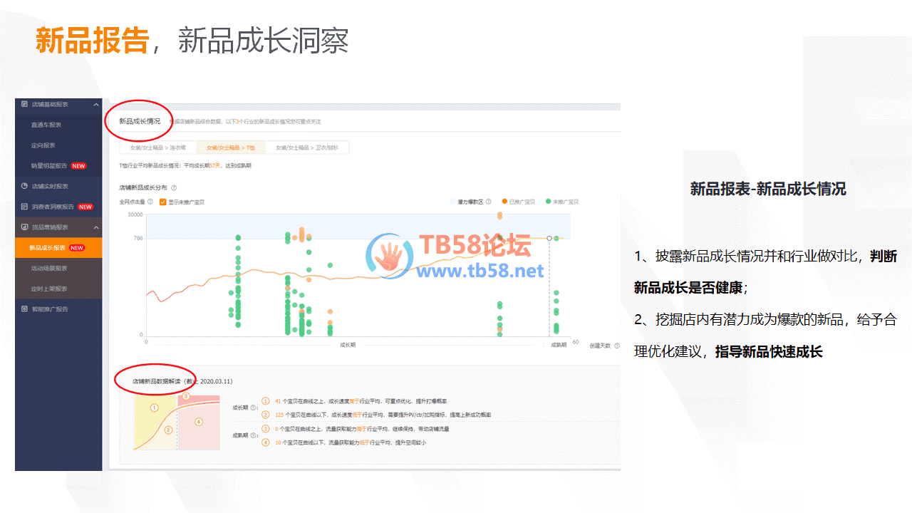This screenshot has height=513, width=912.
Task: Click the 店铺实时报表 clock icon
Action: (24, 186)
